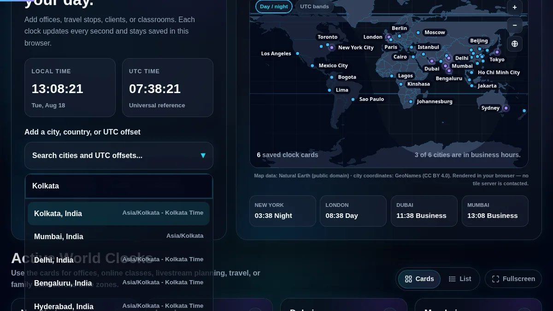Click the Local Time 13:08:21 card

click(x=70, y=88)
